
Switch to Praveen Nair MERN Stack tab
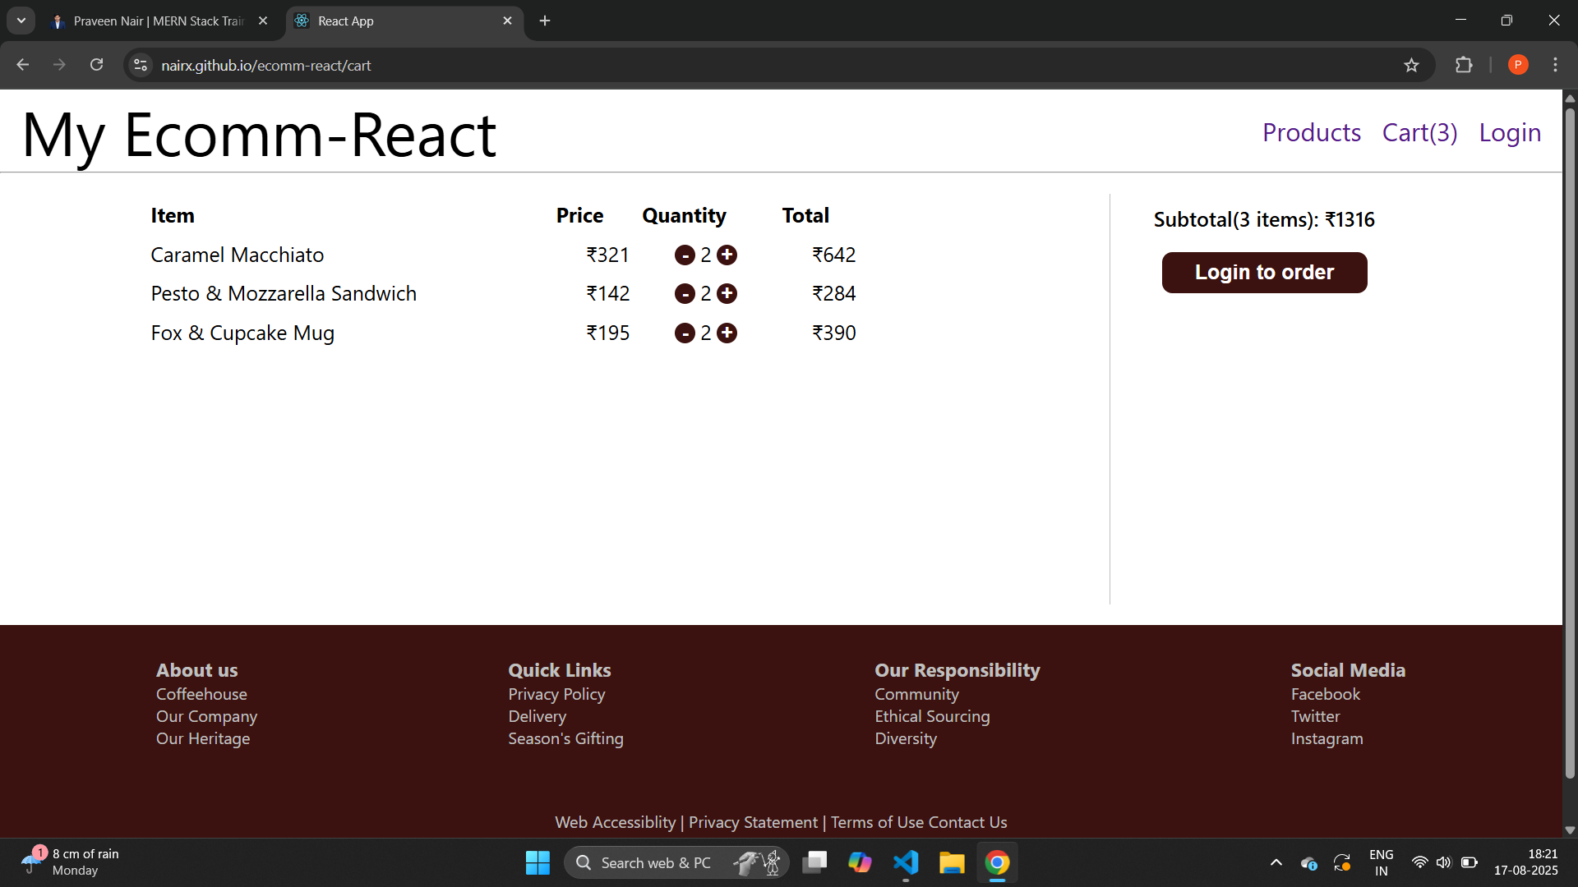158,21
